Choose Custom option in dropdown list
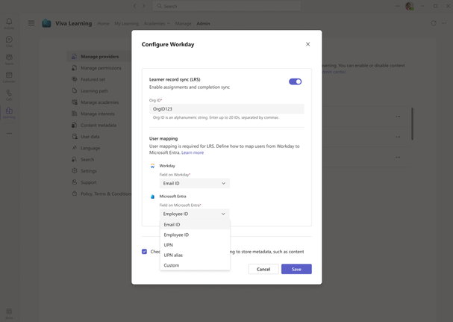This screenshot has width=453, height=322. click(195, 265)
